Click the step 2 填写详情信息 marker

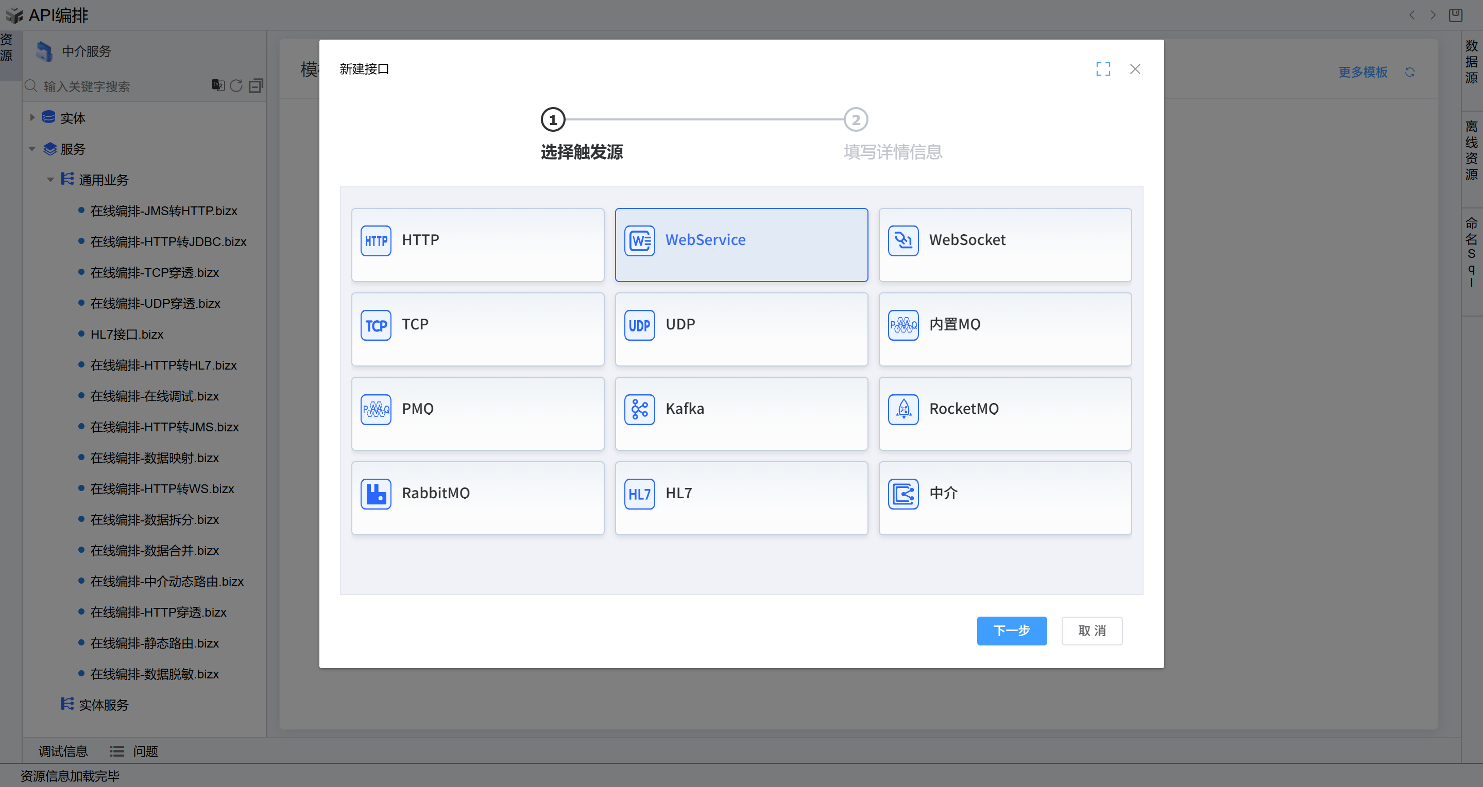pos(856,119)
